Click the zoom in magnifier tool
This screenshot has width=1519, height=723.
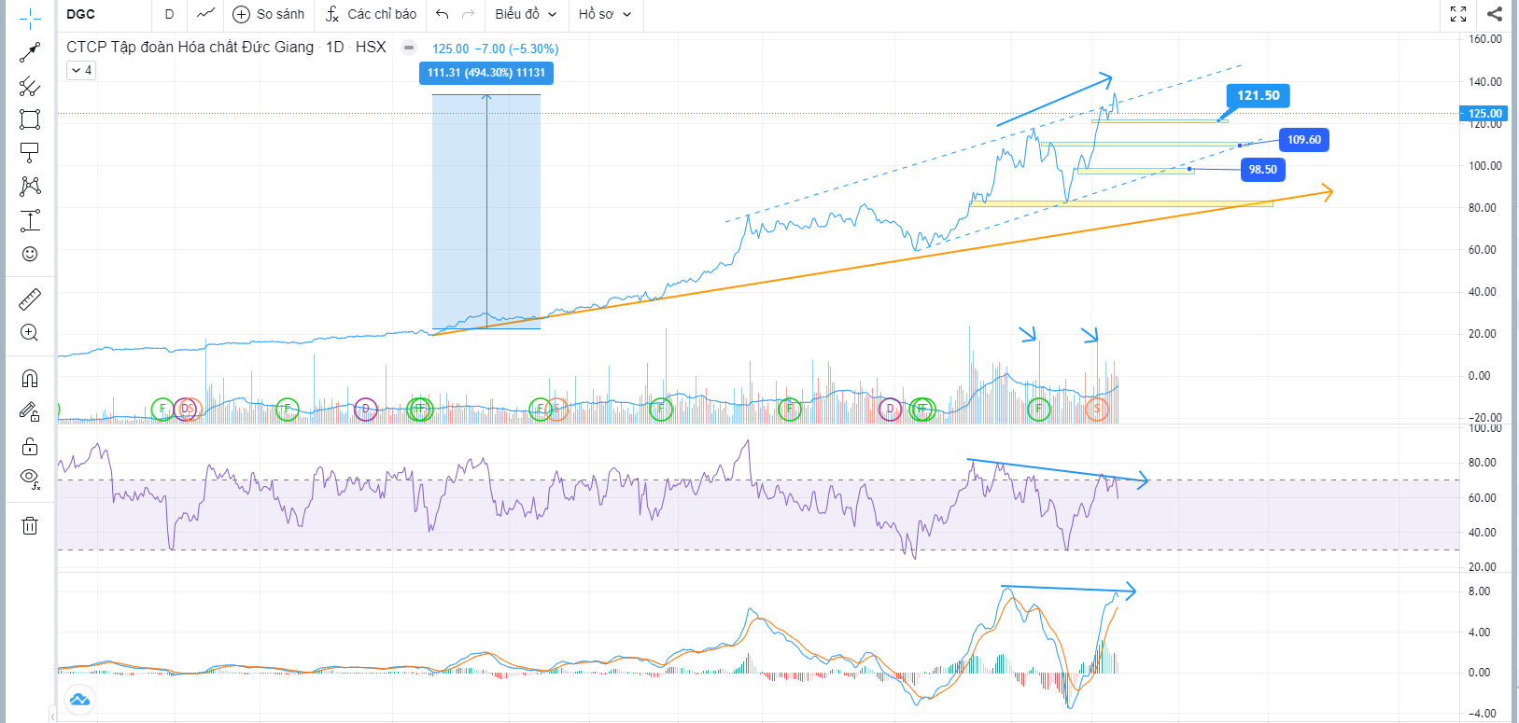pyautogui.click(x=30, y=333)
